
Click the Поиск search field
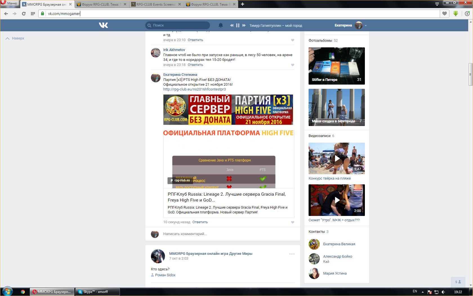pyautogui.click(x=180, y=25)
